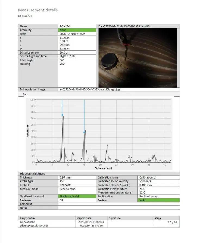Click the empty Signature box
Screen dimensions: 197x243
click(130, 224)
